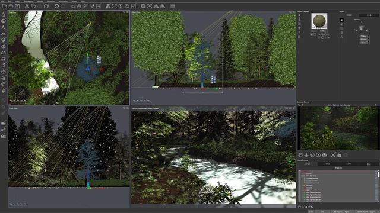
Task: Select the plant tree tool in left toolbar
Action: (4, 40)
